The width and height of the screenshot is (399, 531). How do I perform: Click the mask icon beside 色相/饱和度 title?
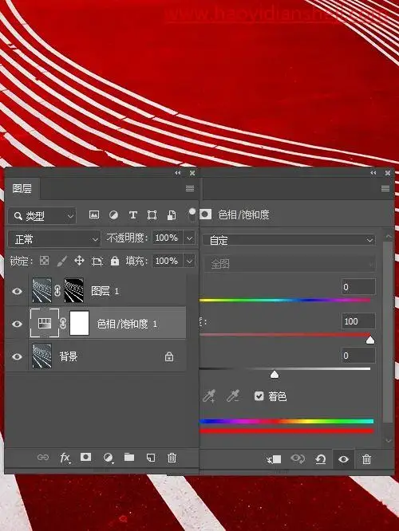pyautogui.click(x=206, y=214)
